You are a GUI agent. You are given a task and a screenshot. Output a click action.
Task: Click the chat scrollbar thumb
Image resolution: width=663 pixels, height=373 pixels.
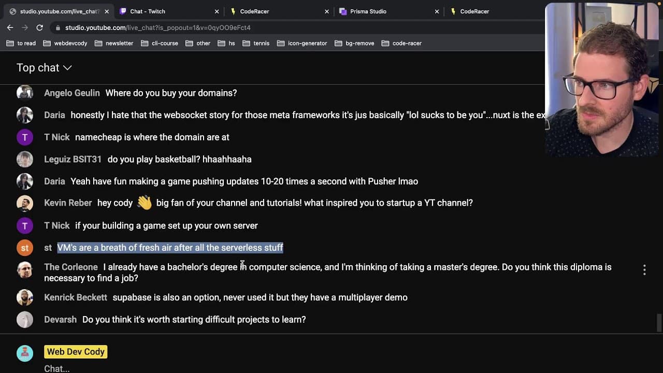point(659,322)
